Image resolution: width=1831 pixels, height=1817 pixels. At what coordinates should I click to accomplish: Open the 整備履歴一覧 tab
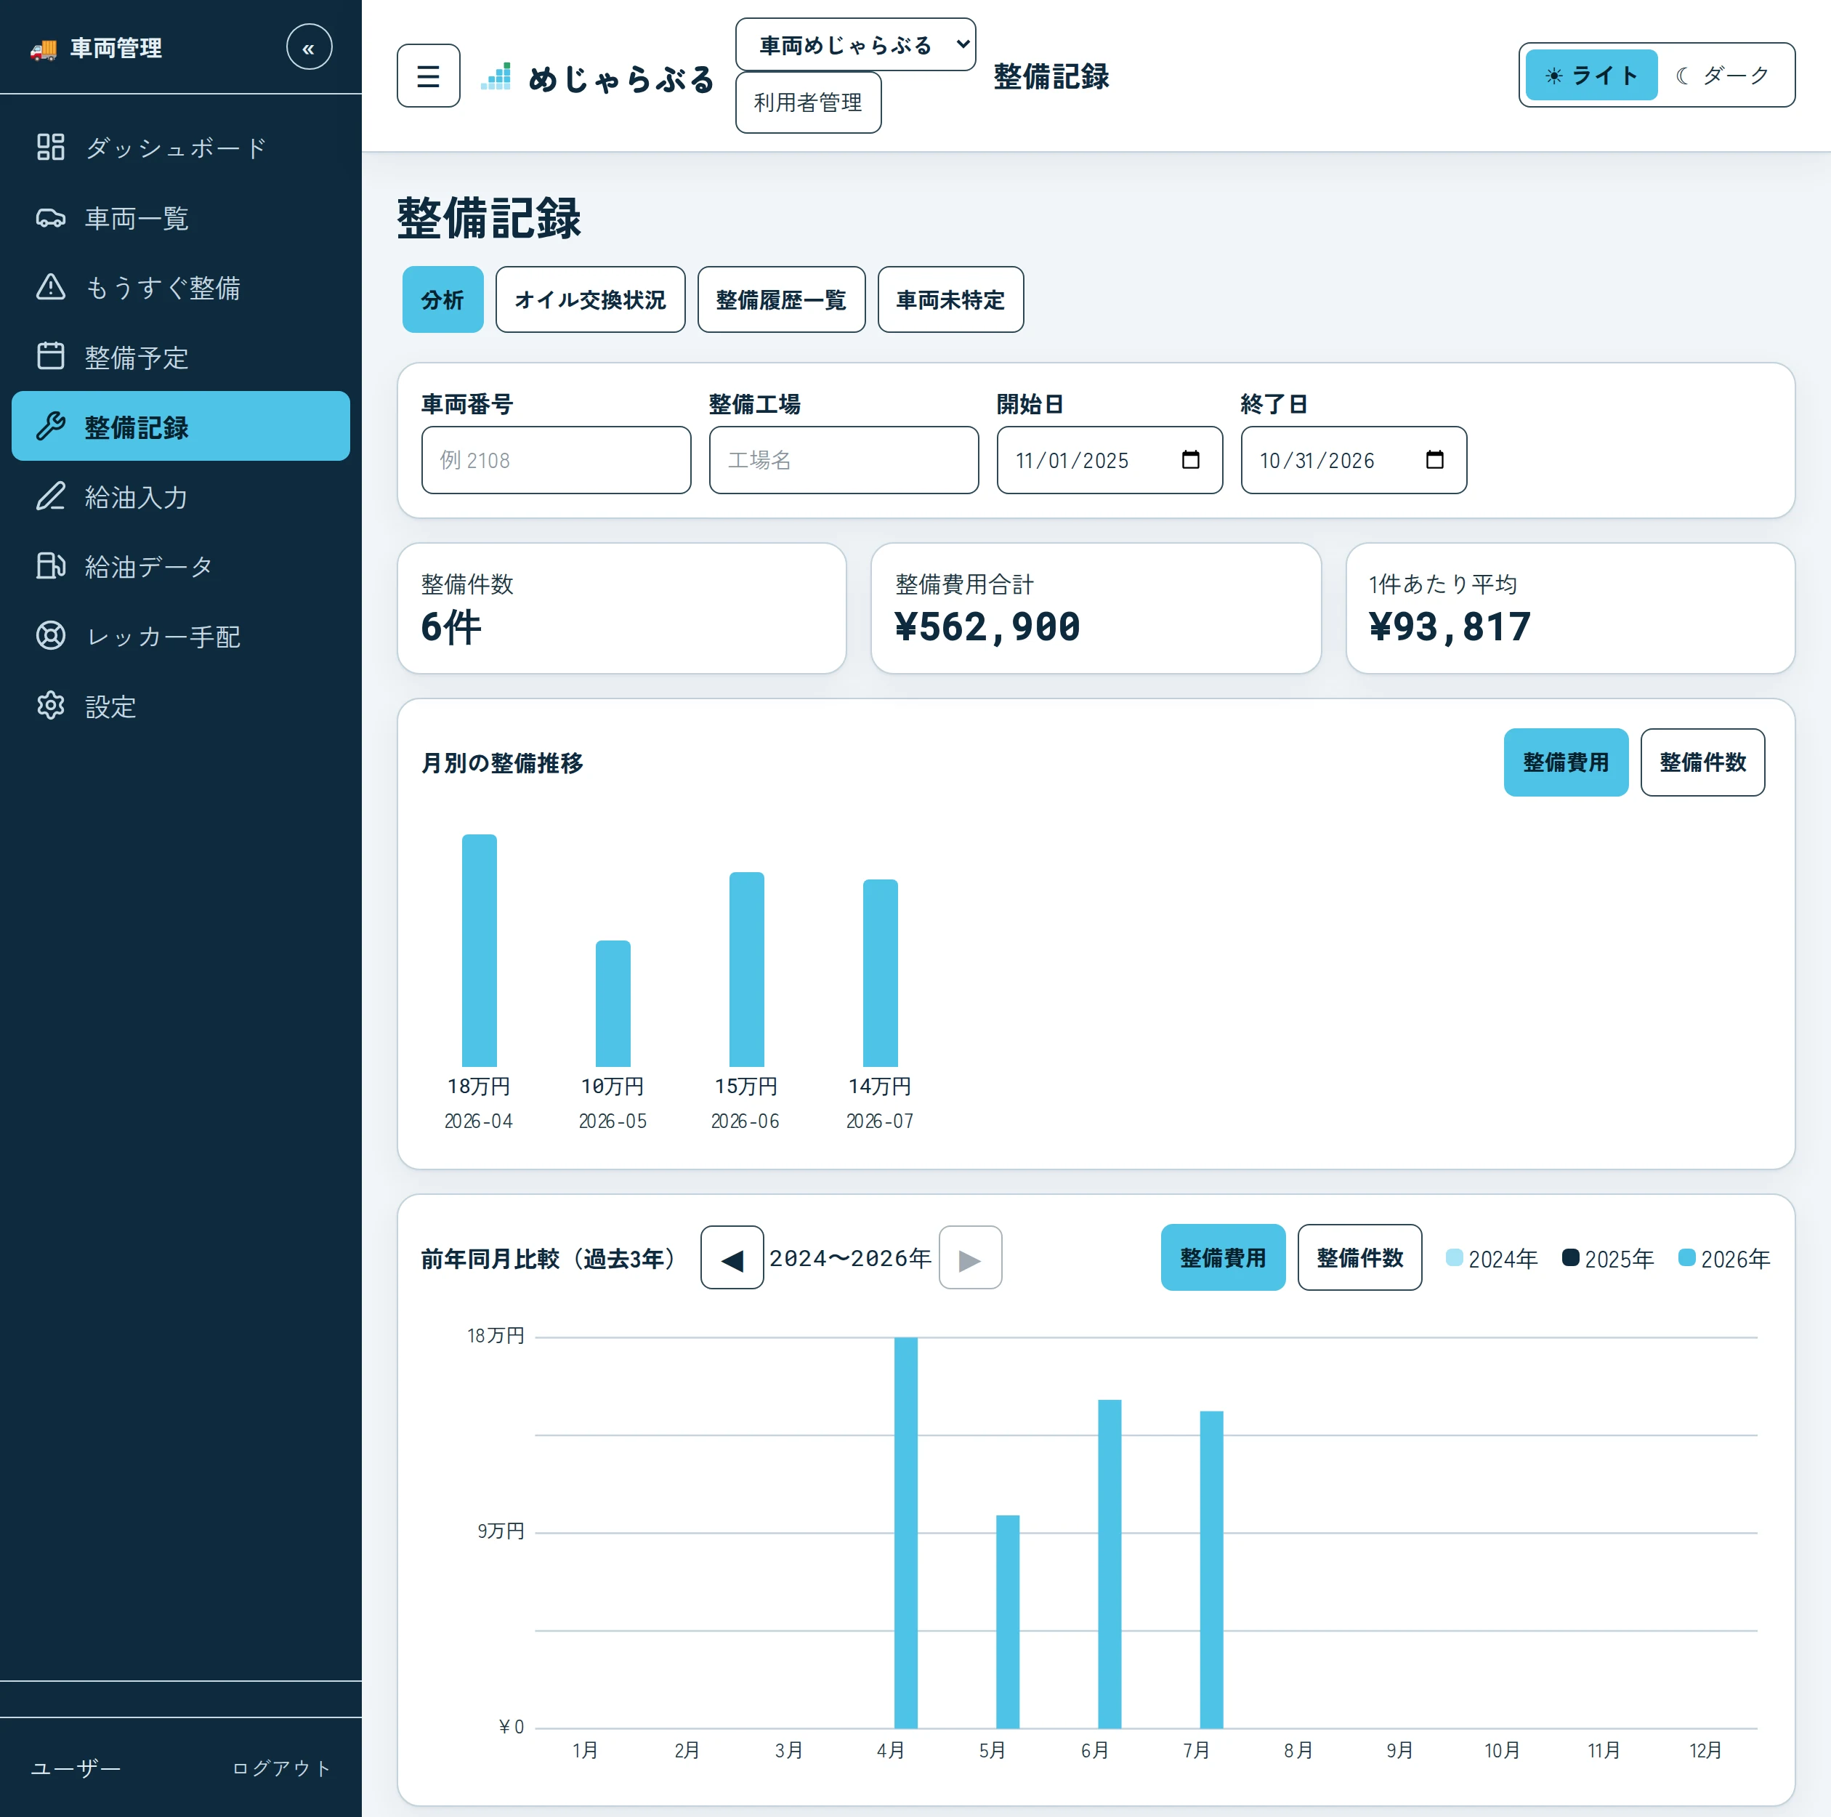[781, 299]
